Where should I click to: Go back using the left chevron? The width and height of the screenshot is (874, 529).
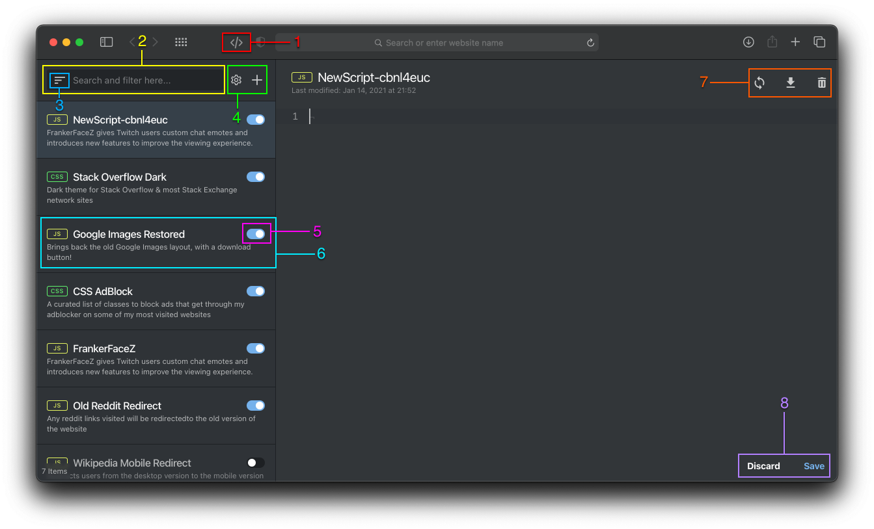131,42
